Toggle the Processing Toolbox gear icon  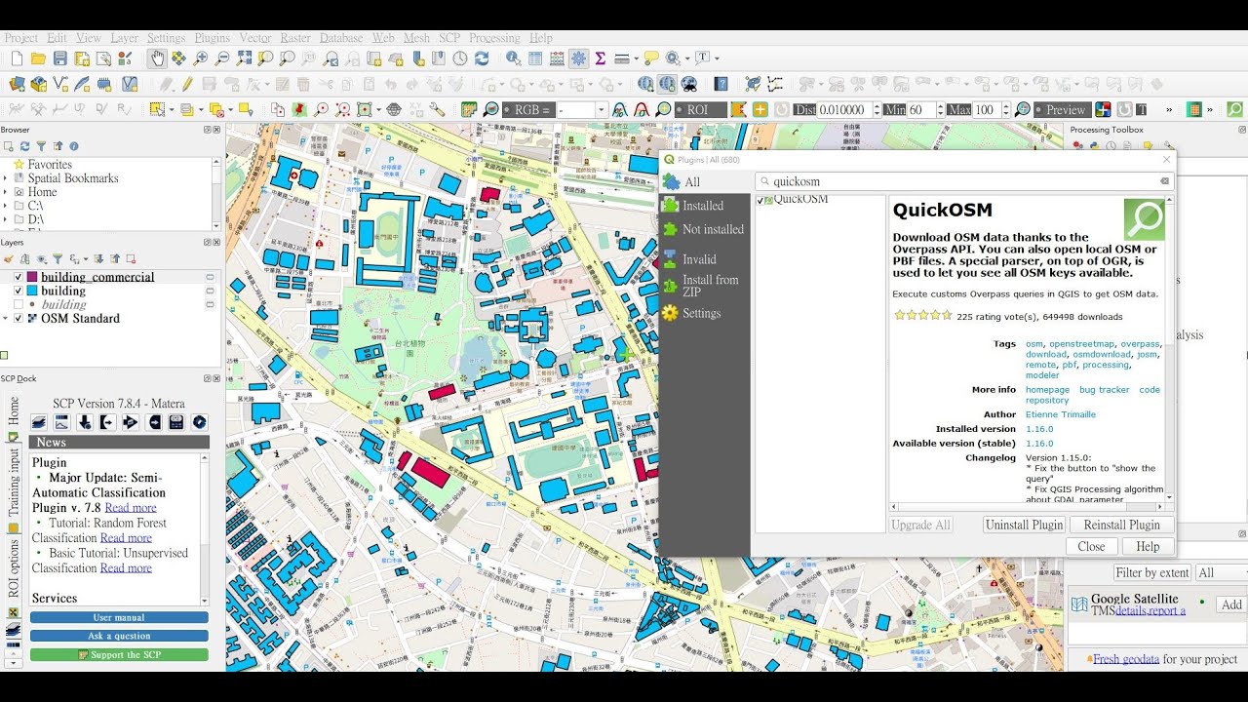579,58
